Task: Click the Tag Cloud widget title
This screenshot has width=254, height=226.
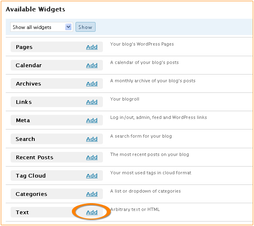Action: point(31,176)
